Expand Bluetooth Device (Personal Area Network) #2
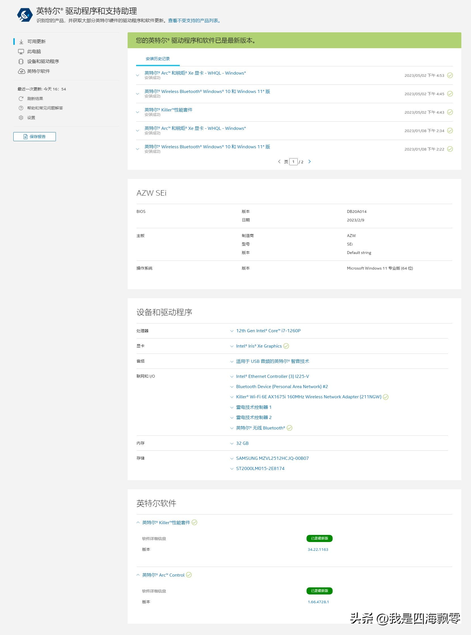The width and height of the screenshot is (471, 635). pos(232,387)
